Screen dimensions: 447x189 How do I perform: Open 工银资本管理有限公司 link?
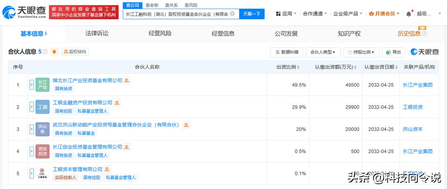(78, 169)
